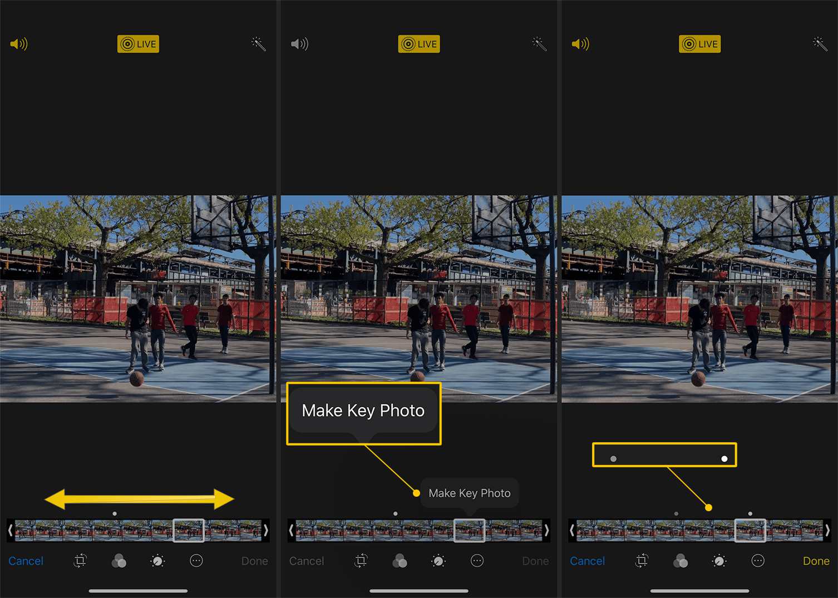
Task: Tap original key photo dot in right screen
Action: coord(676,513)
